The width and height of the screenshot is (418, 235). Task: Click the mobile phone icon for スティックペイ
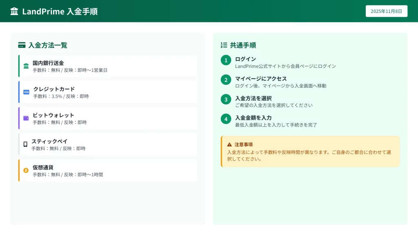point(25,144)
